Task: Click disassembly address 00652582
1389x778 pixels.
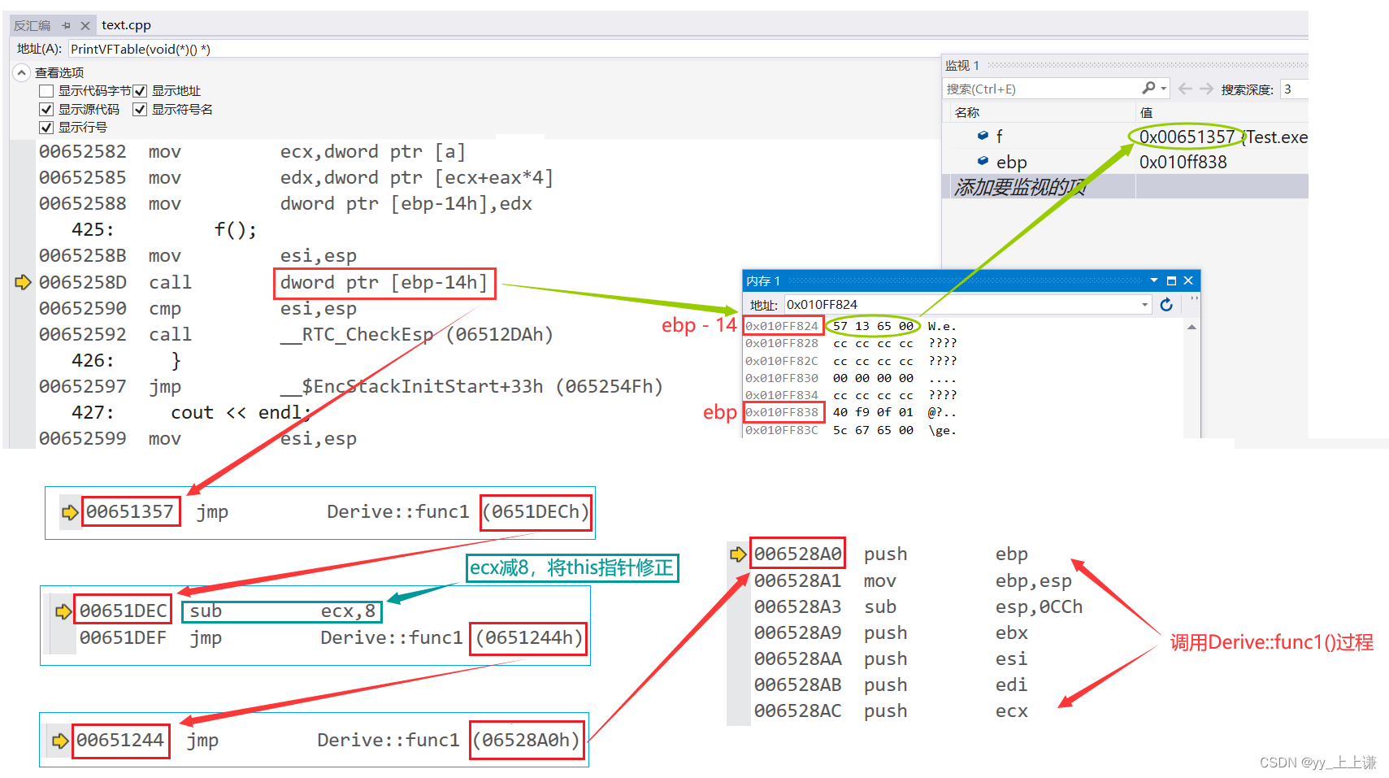Action: point(83,152)
